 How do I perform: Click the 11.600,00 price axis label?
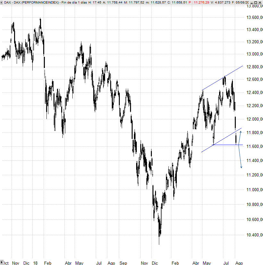(x=254, y=146)
